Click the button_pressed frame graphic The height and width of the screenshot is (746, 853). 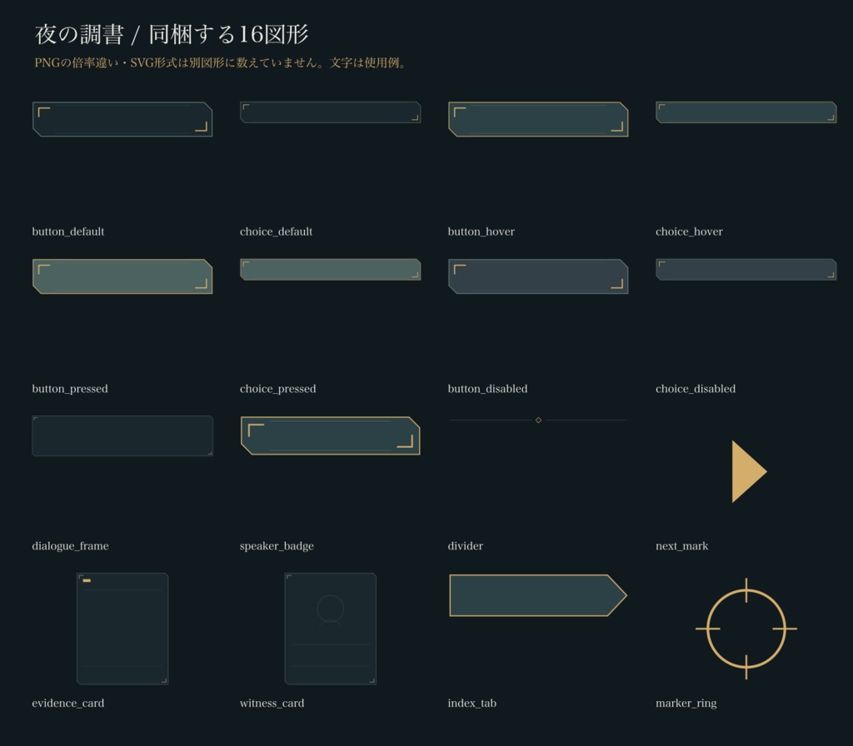click(122, 276)
